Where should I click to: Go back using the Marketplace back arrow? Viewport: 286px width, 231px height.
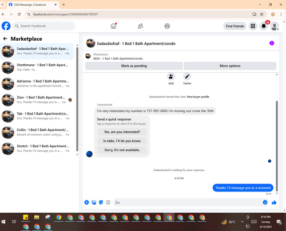(5, 39)
